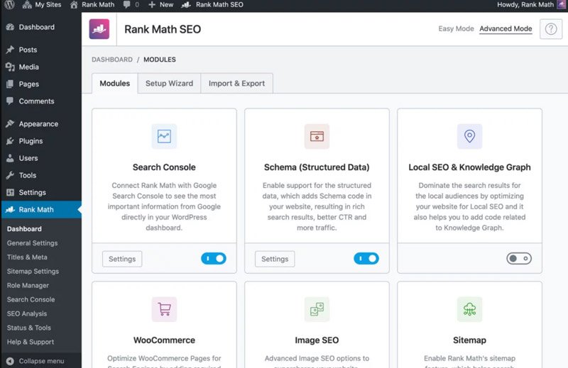Click Local SEO & Knowledge Graph title
The height and width of the screenshot is (368, 568).
469,167
